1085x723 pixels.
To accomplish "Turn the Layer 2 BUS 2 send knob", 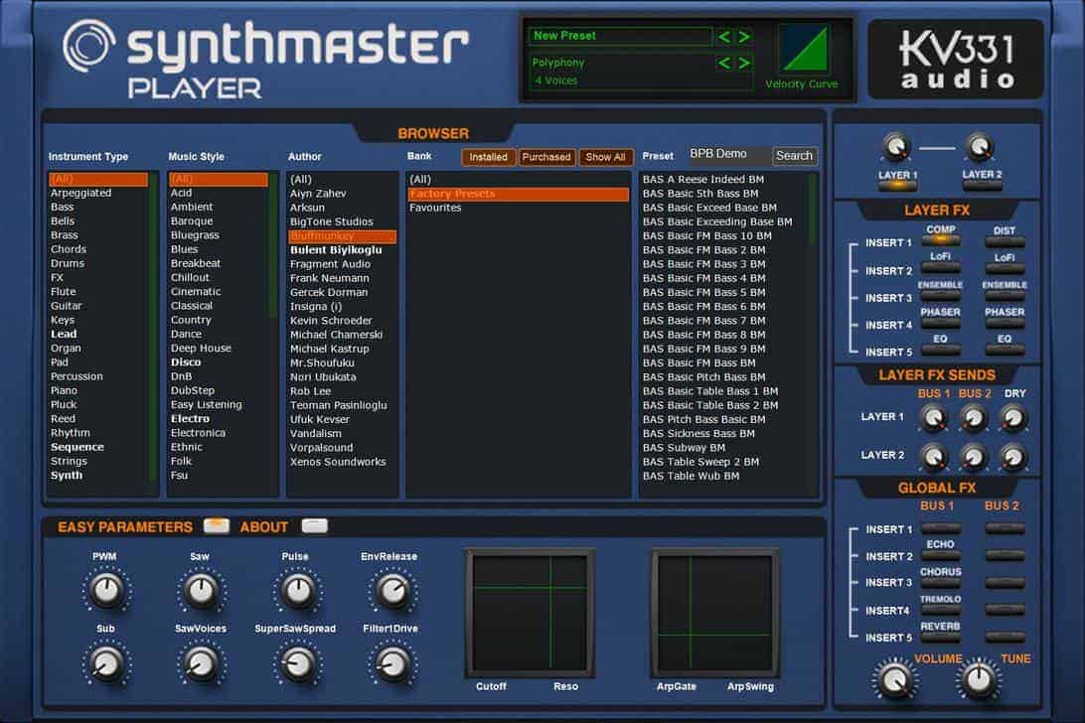I will (975, 457).
